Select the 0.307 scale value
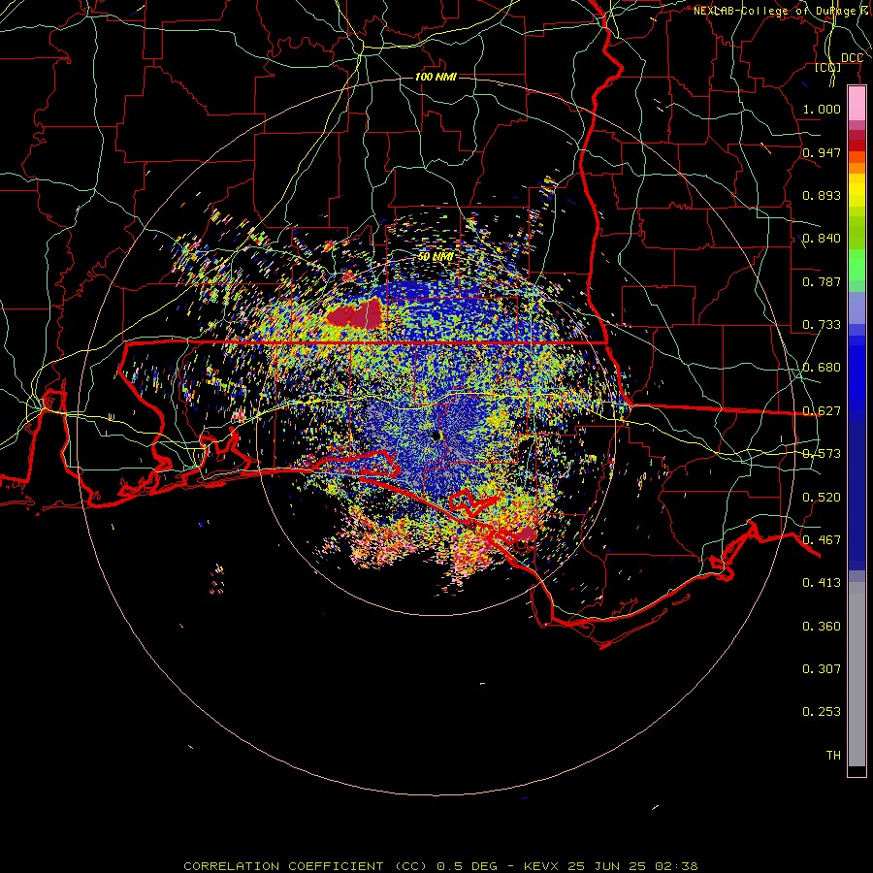Viewport: 873px width, 873px height. 822,669
